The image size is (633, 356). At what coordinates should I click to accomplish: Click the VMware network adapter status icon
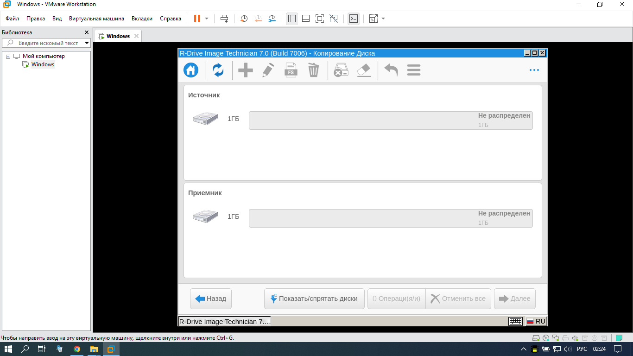point(556,338)
